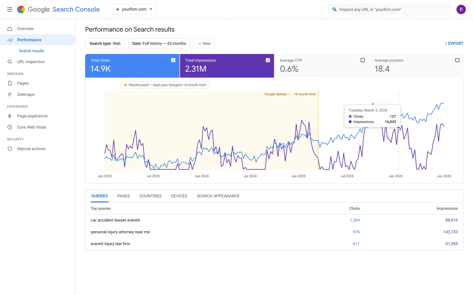Click the plus icon on New filter
473x295 pixels.
click(200, 43)
